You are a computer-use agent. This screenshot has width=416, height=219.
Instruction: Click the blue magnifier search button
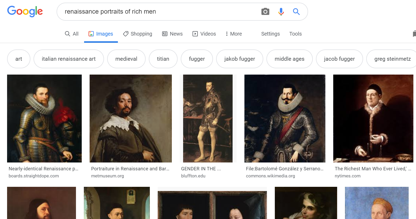pyautogui.click(x=296, y=12)
